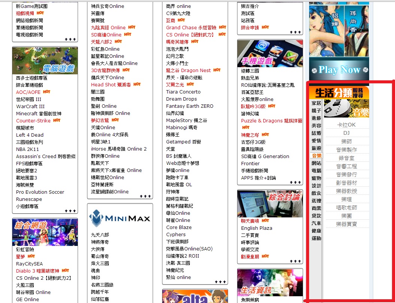Screen dimensions: 395x303
Task: Select the 進修 life category tab
Action: point(316,118)
